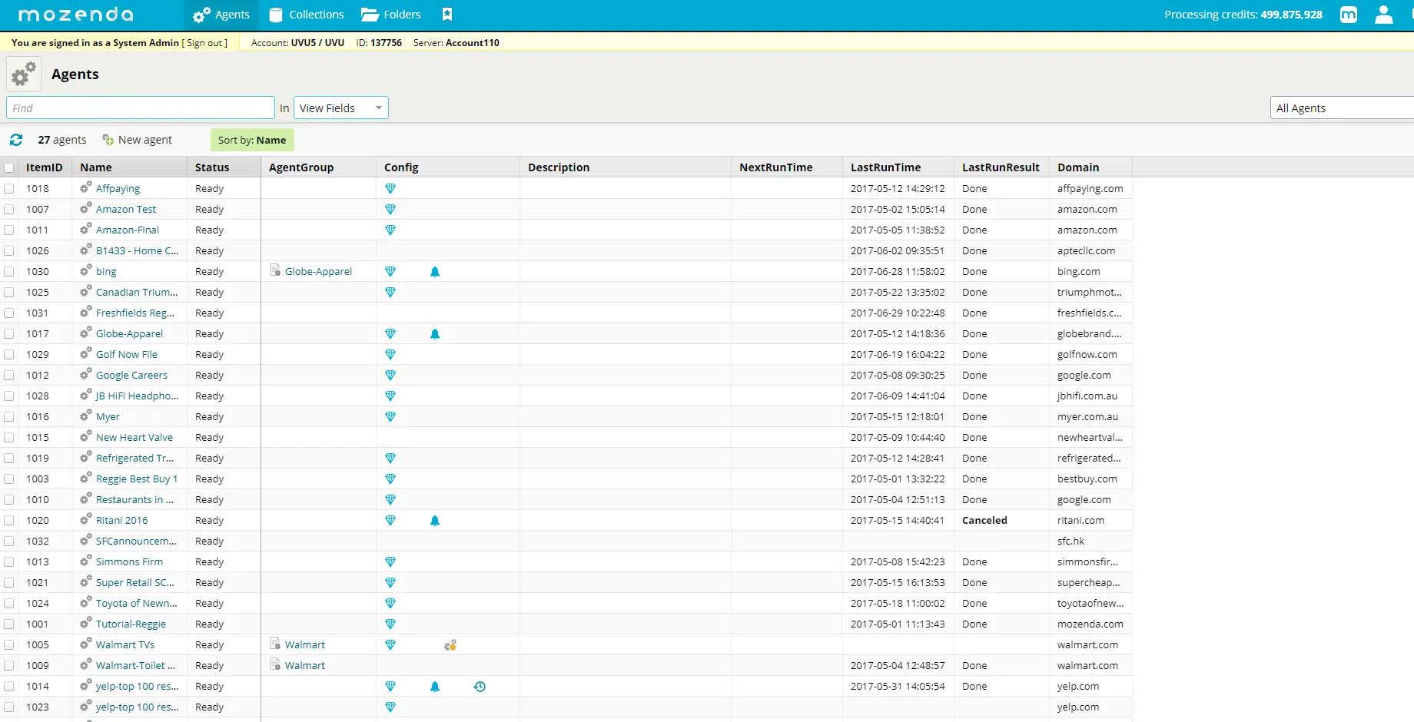Click the schedule clock icon for yelp agent
This screenshot has height=722, width=1414.
(480, 687)
